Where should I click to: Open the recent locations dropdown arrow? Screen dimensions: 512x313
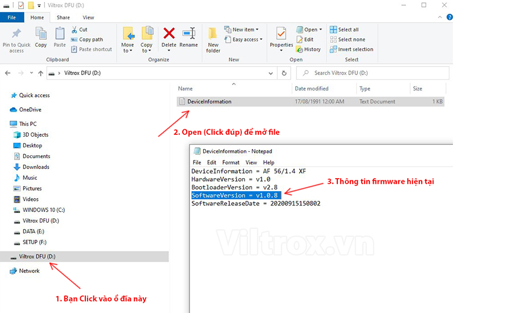31,73
